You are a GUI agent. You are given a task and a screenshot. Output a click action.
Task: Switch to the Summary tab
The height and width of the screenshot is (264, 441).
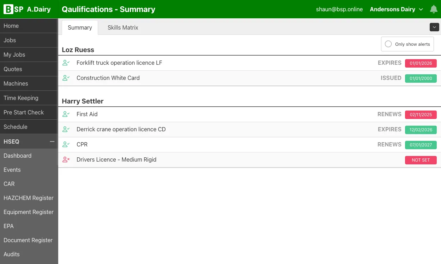coord(80,27)
